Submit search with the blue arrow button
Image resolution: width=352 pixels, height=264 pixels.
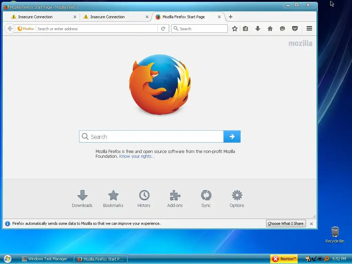click(x=232, y=136)
